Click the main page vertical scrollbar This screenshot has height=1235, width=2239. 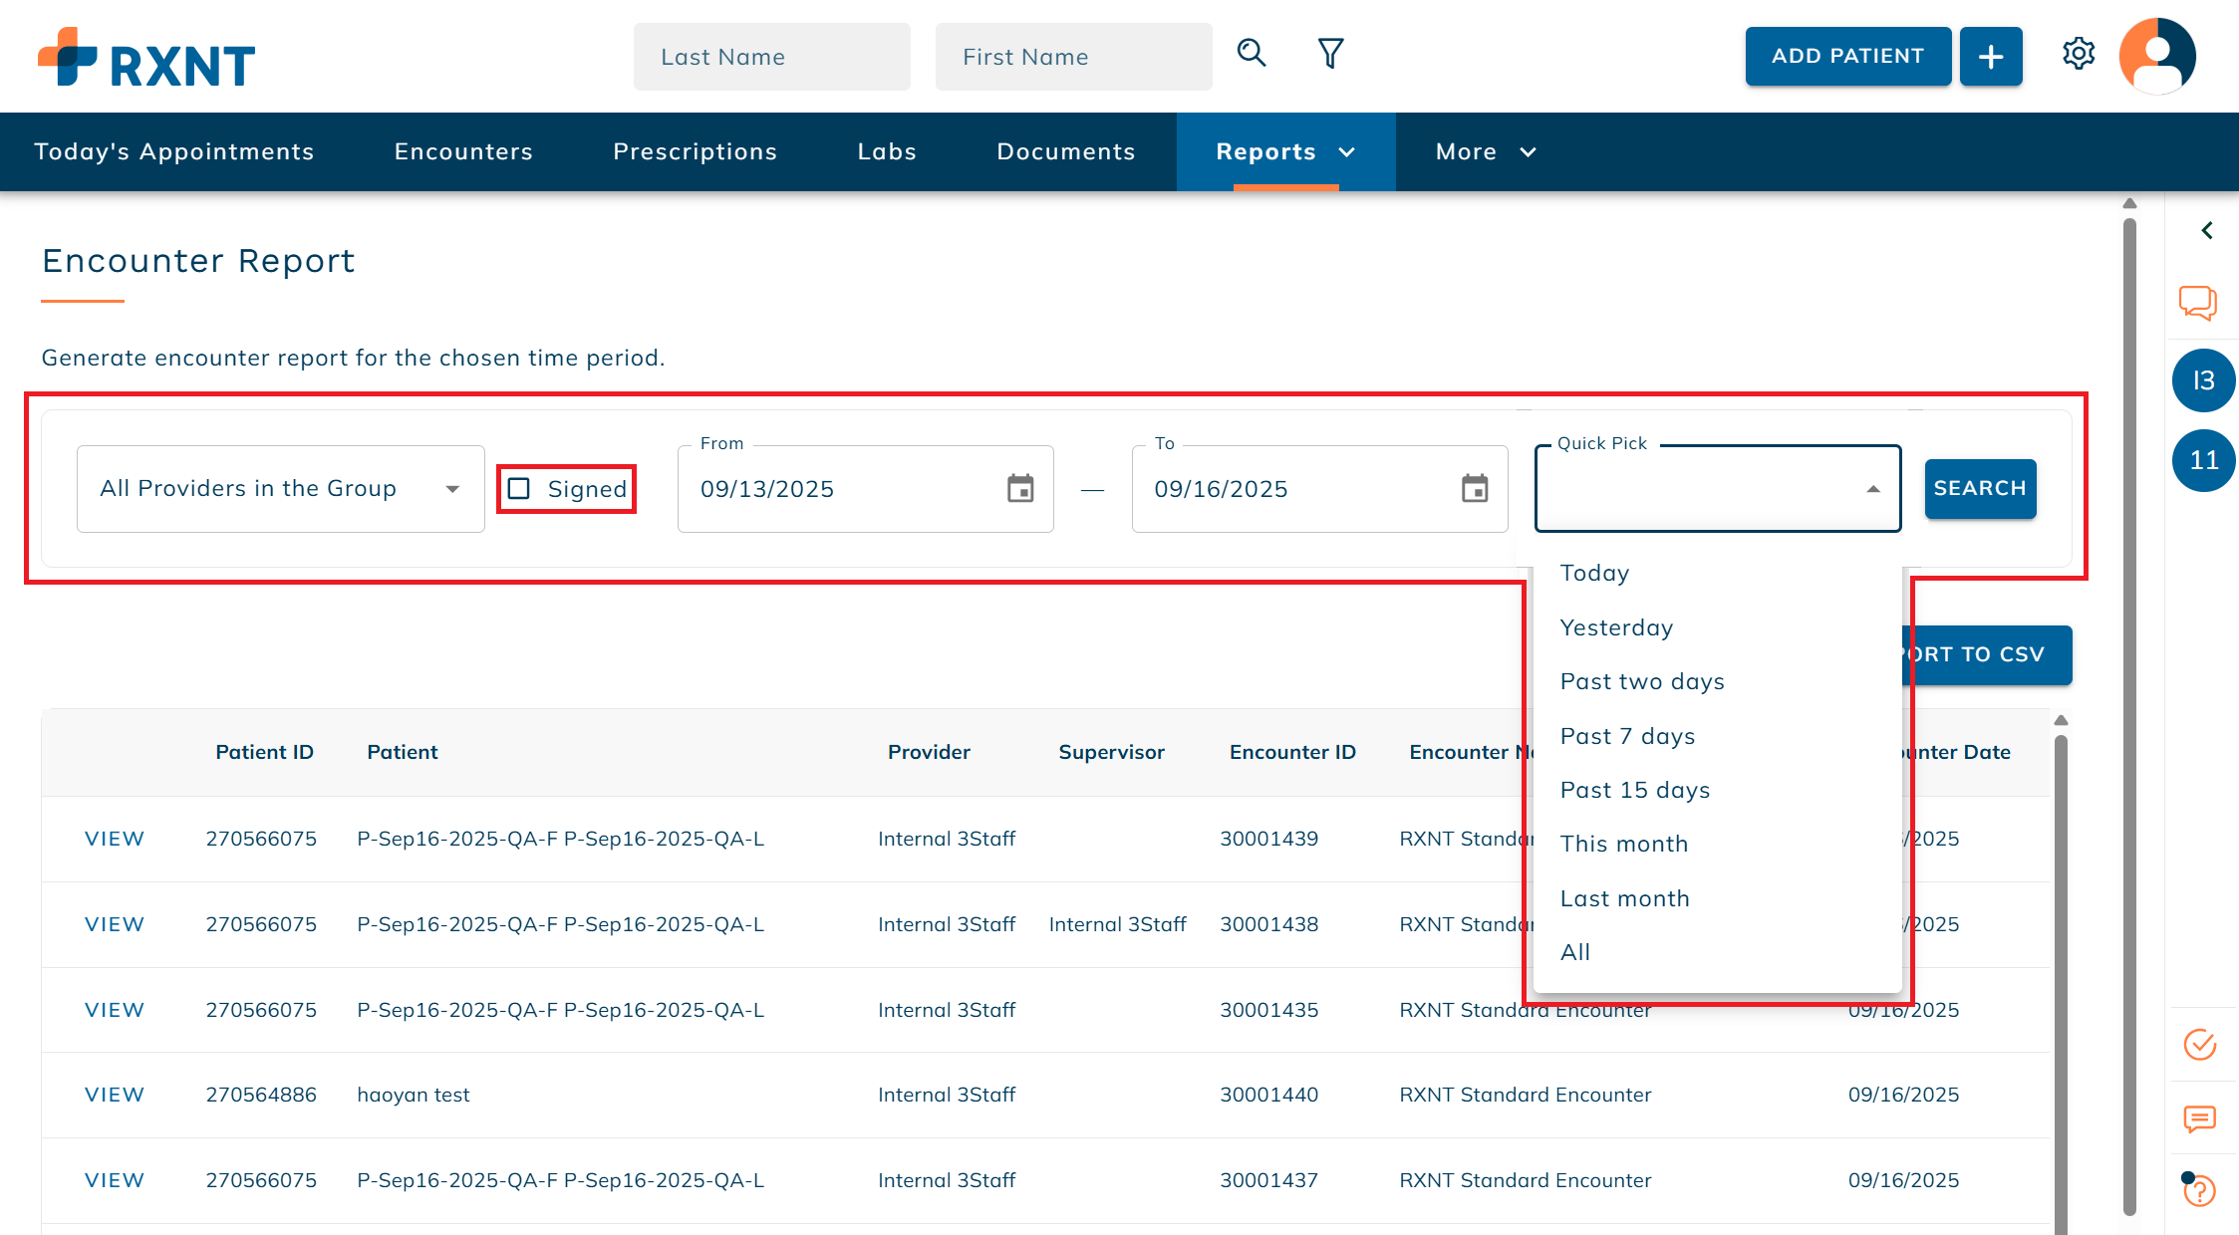coord(2129,697)
